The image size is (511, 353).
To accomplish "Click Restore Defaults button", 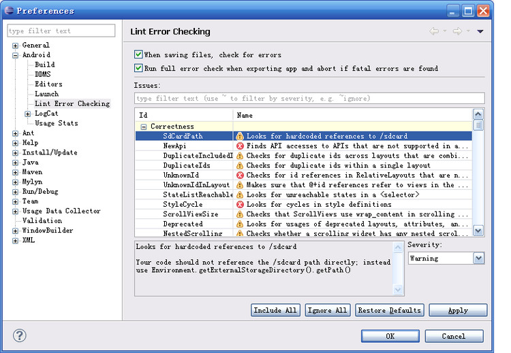I will [x=390, y=310].
